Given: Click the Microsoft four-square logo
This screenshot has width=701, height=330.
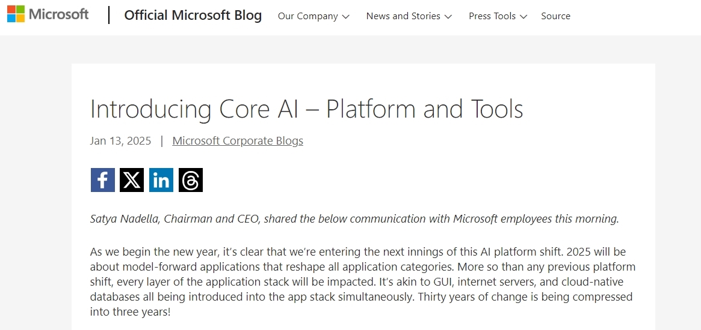Looking at the screenshot, I should [16, 14].
